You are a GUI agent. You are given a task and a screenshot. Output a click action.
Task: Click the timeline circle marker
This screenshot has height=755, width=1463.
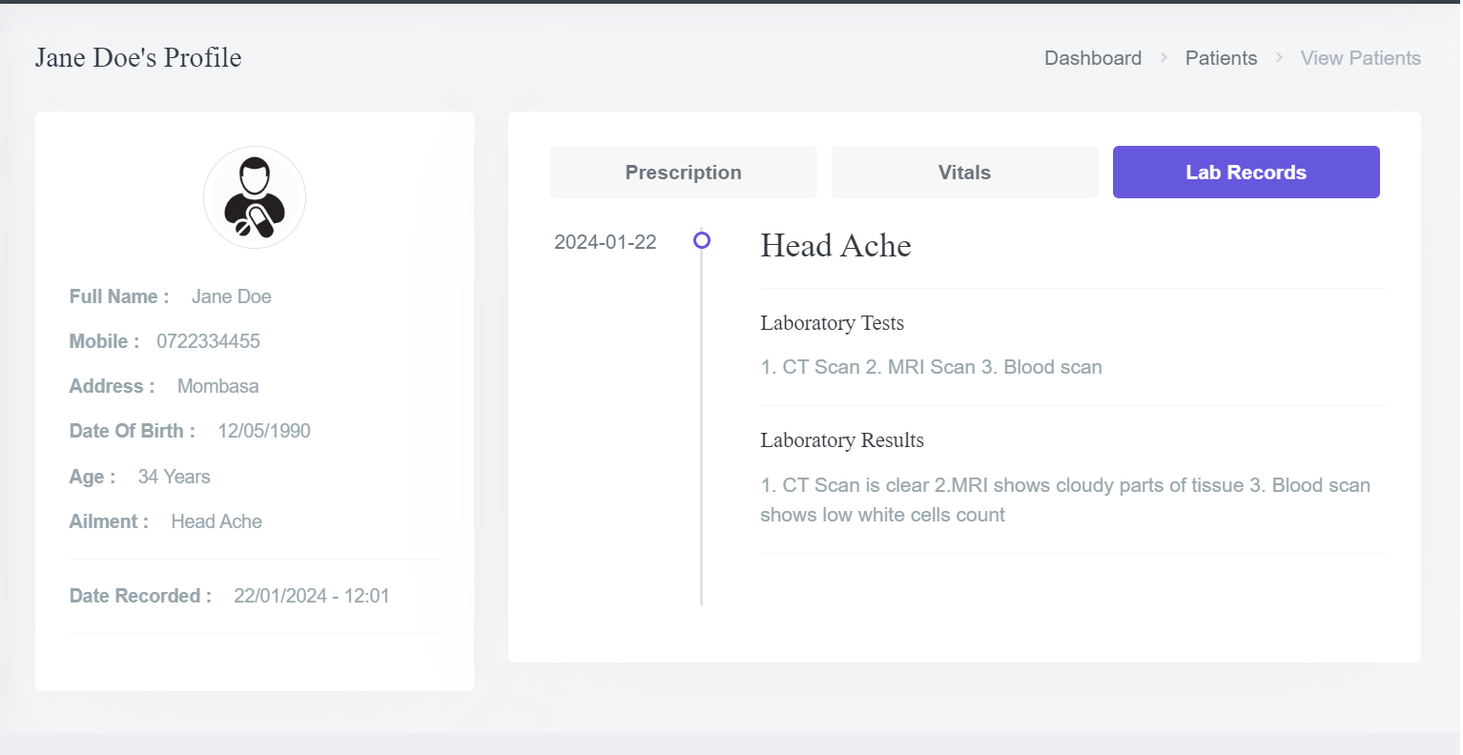click(702, 240)
